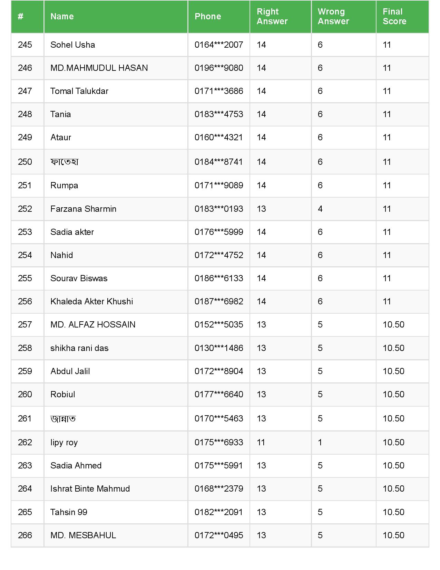The height and width of the screenshot is (570, 440).
Task: Click the Name column header
Action: click(x=62, y=16)
